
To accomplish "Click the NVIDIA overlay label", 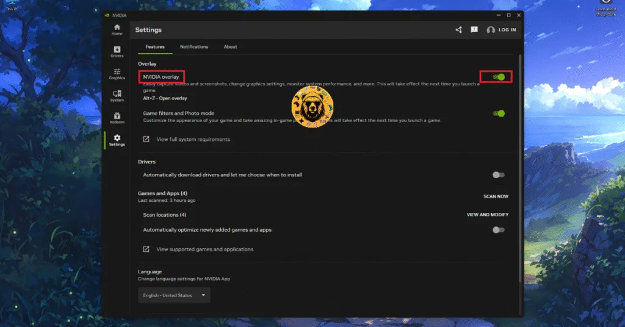I will coord(161,77).
